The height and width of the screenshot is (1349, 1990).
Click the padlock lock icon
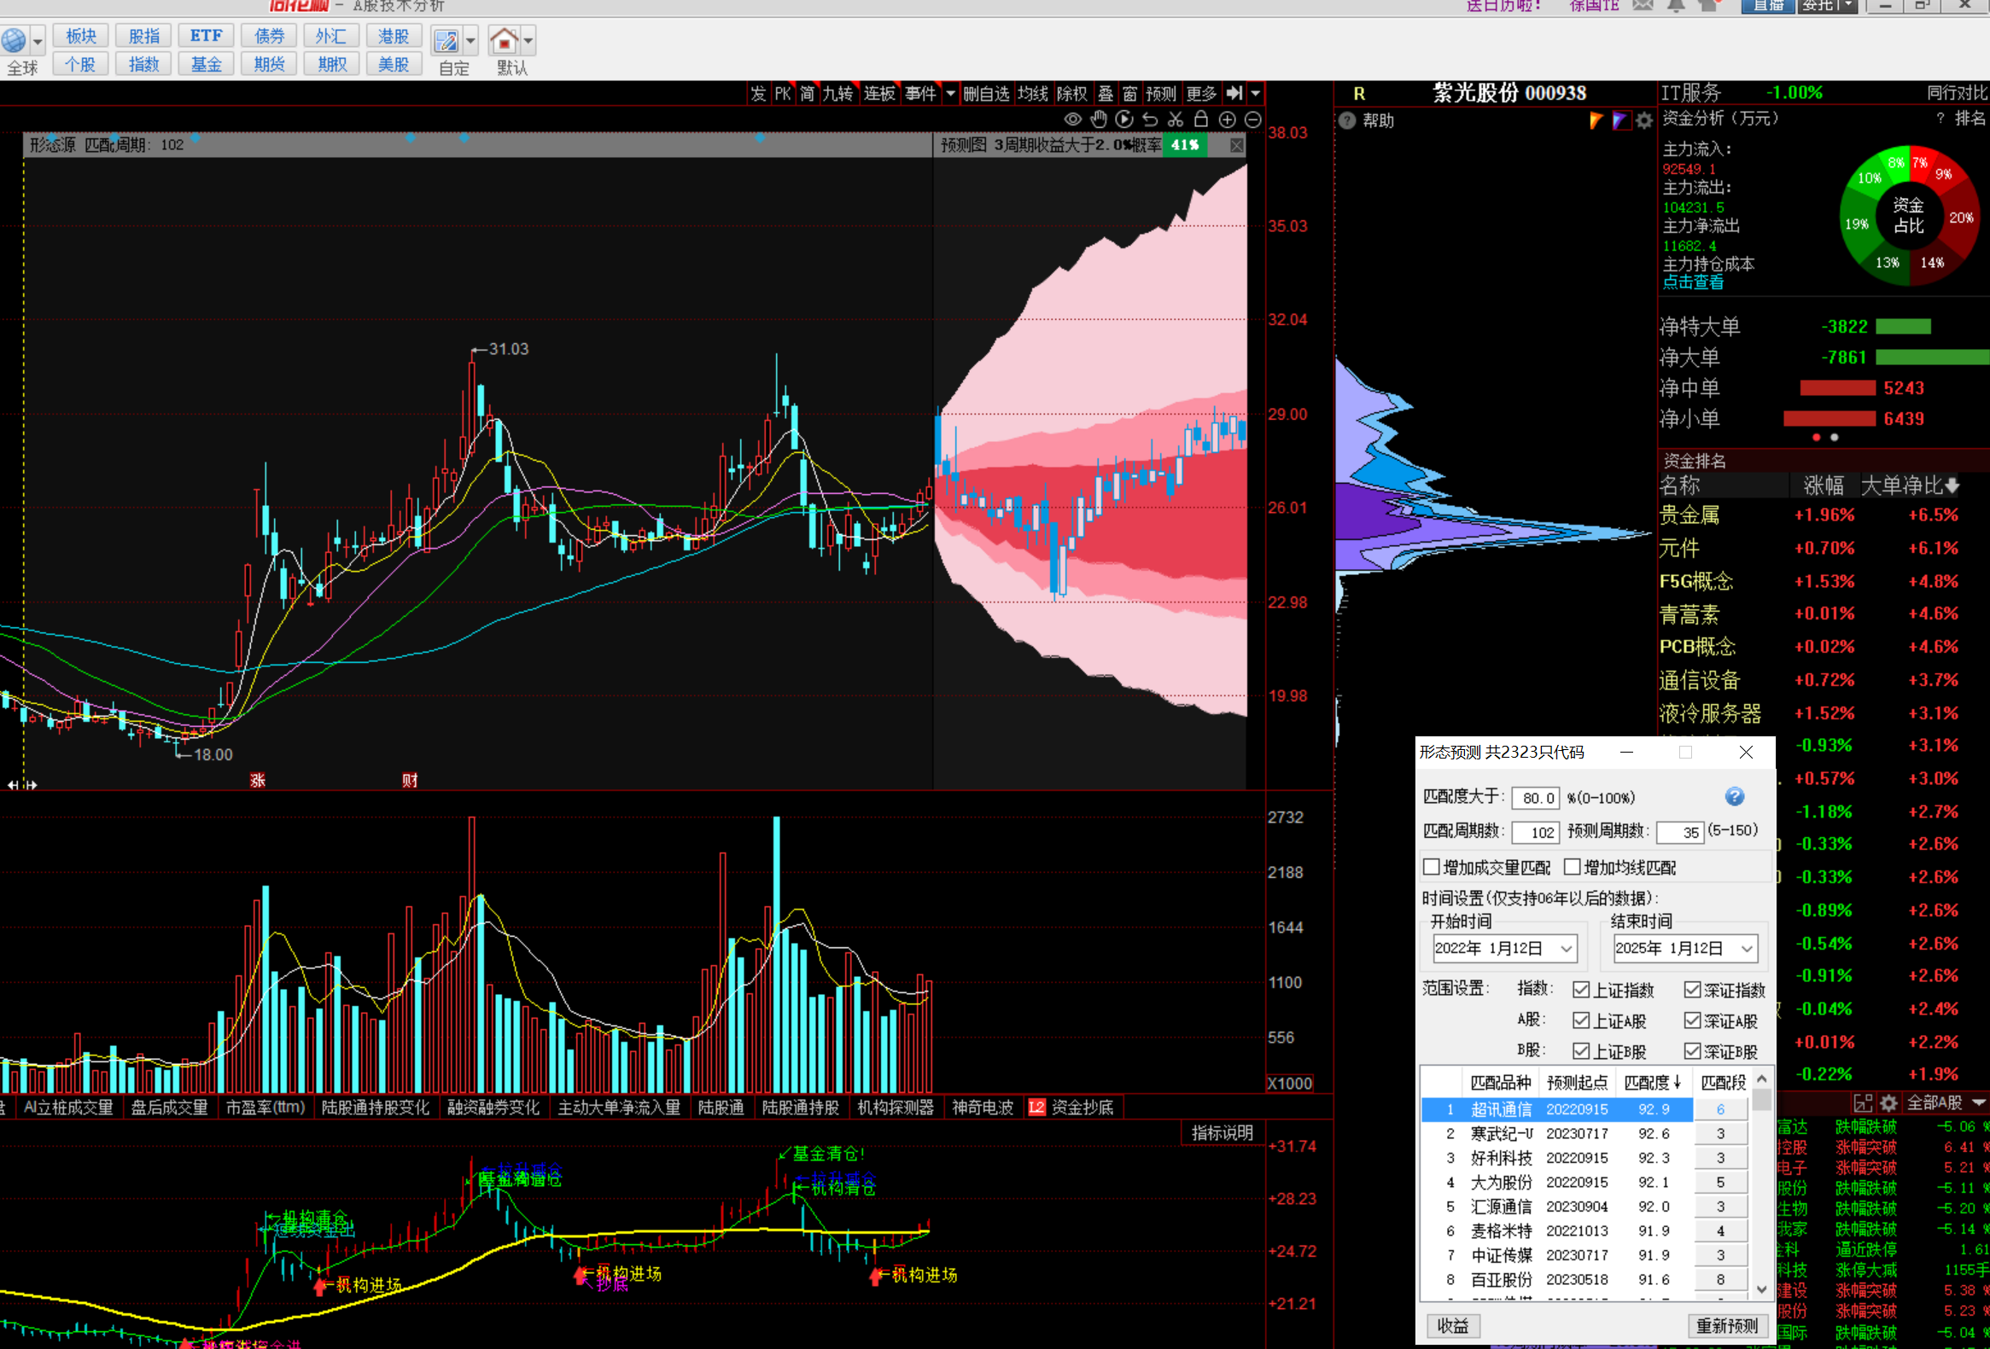point(1200,119)
